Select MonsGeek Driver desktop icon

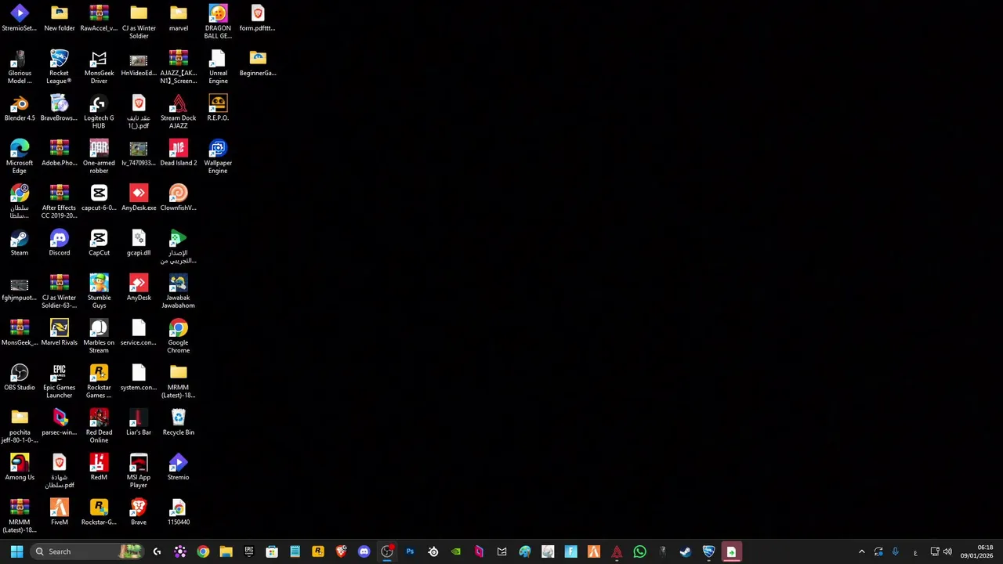(99, 67)
